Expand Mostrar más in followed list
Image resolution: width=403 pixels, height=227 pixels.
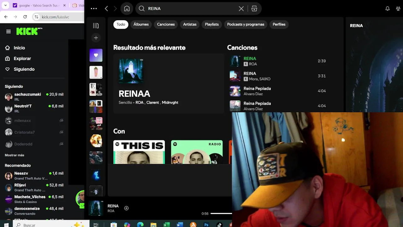14,155
